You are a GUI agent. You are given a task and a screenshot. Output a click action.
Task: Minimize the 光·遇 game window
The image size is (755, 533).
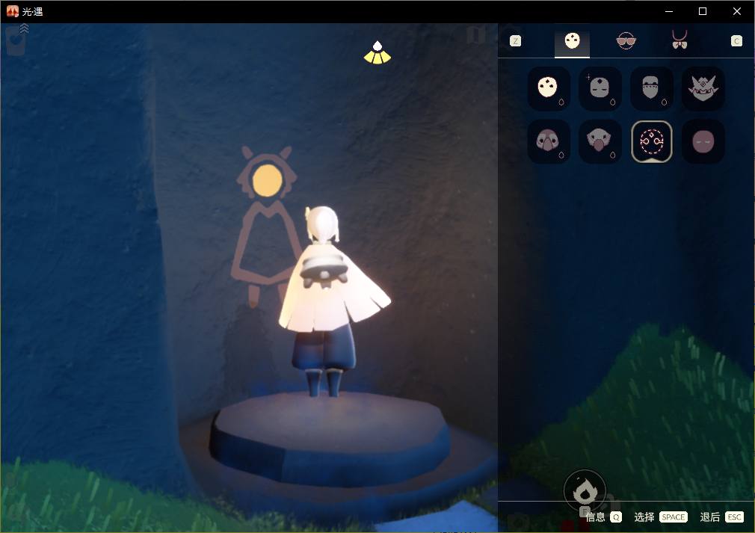[669, 11]
